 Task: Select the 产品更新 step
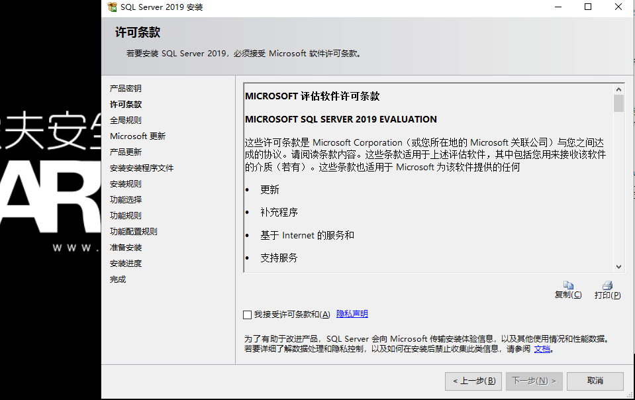[125, 151]
